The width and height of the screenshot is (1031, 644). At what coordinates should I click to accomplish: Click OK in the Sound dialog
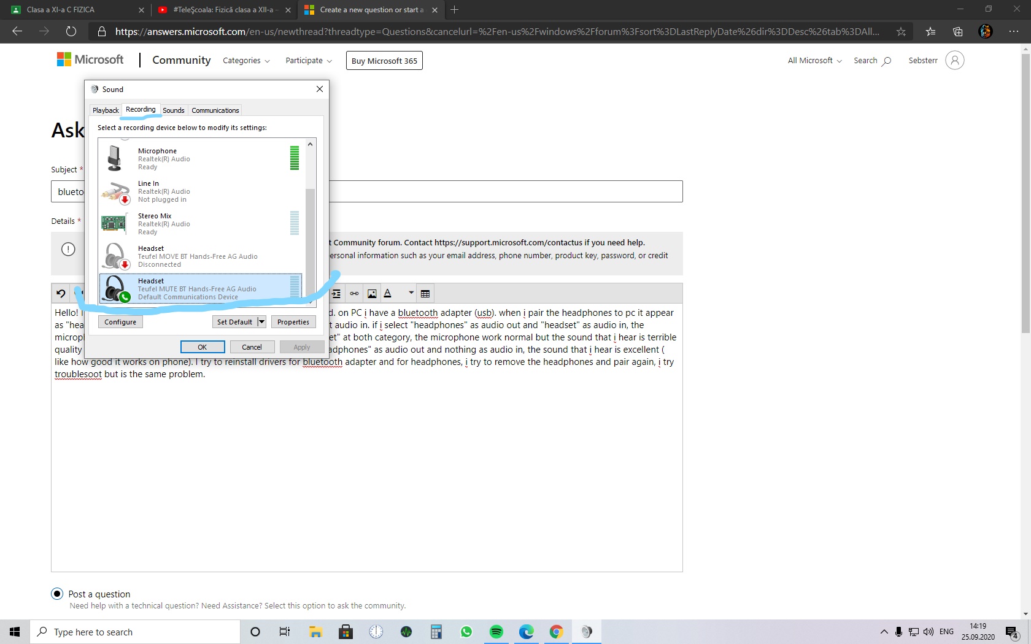click(203, 347)
